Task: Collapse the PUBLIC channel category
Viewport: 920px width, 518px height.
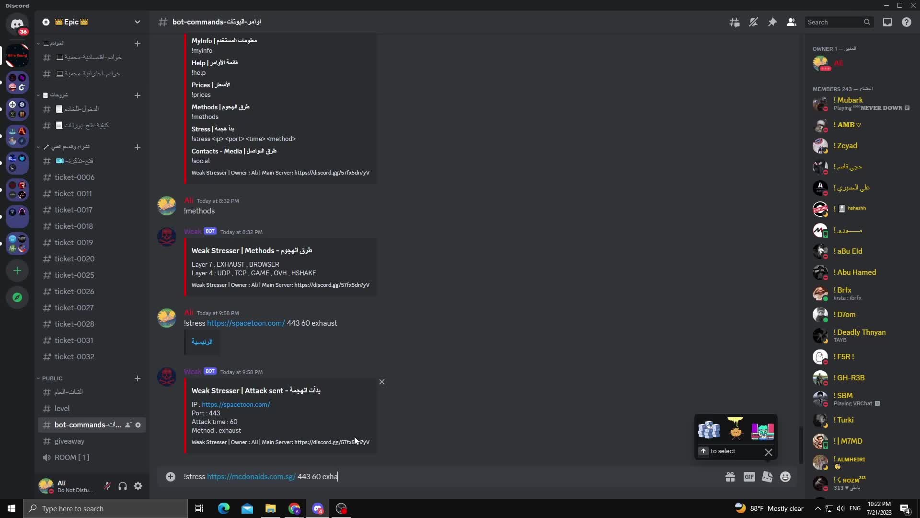Action: [52, 378]
